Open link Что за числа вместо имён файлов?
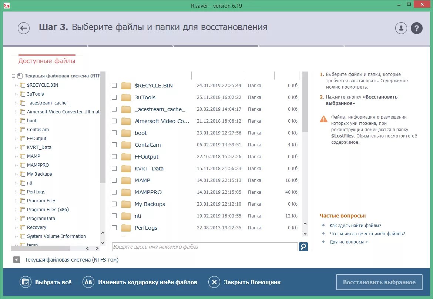 click(x=367, y=234)
